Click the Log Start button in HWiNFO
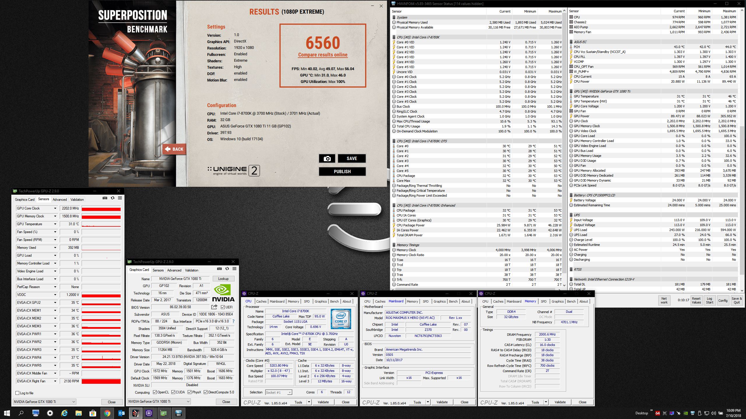The height and width of the screenshot is (419, 746). (x=710, y=300)
